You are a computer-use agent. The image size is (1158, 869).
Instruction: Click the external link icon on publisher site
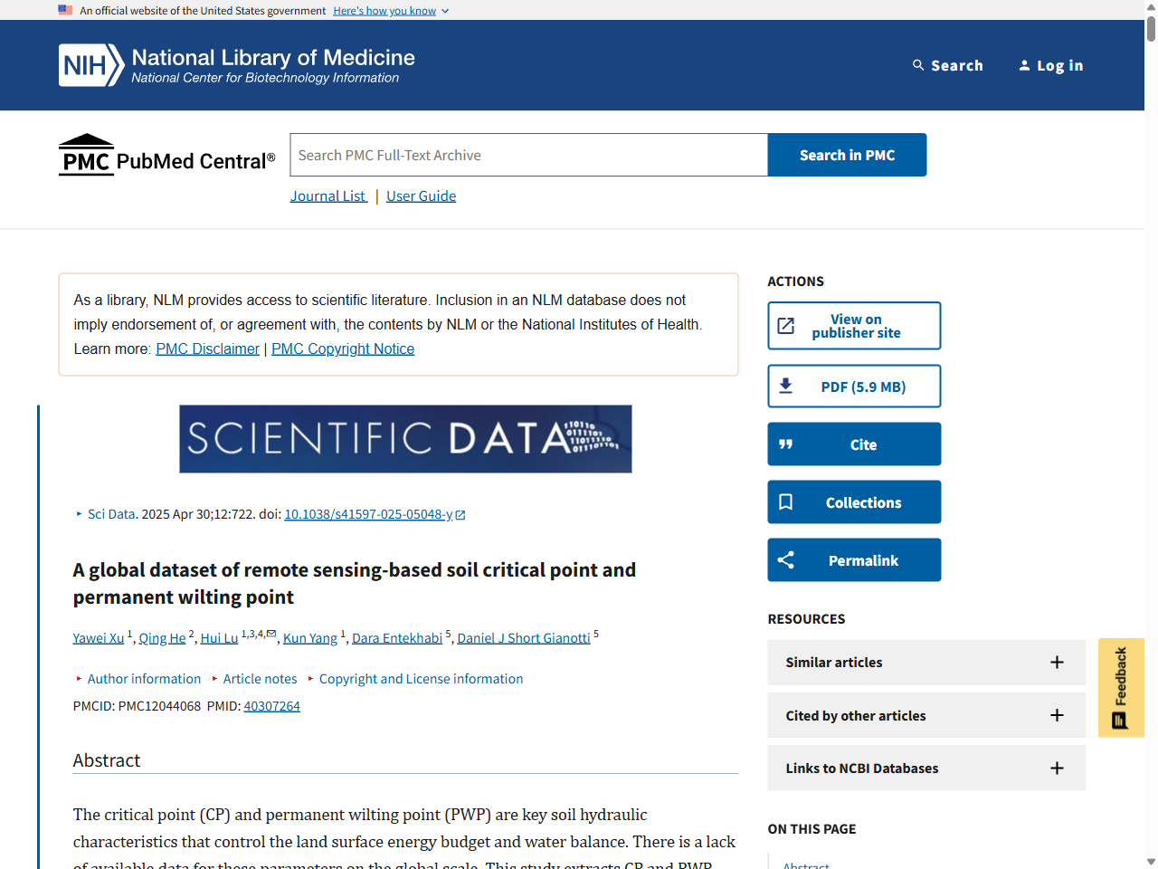click(x=786, y=326)
